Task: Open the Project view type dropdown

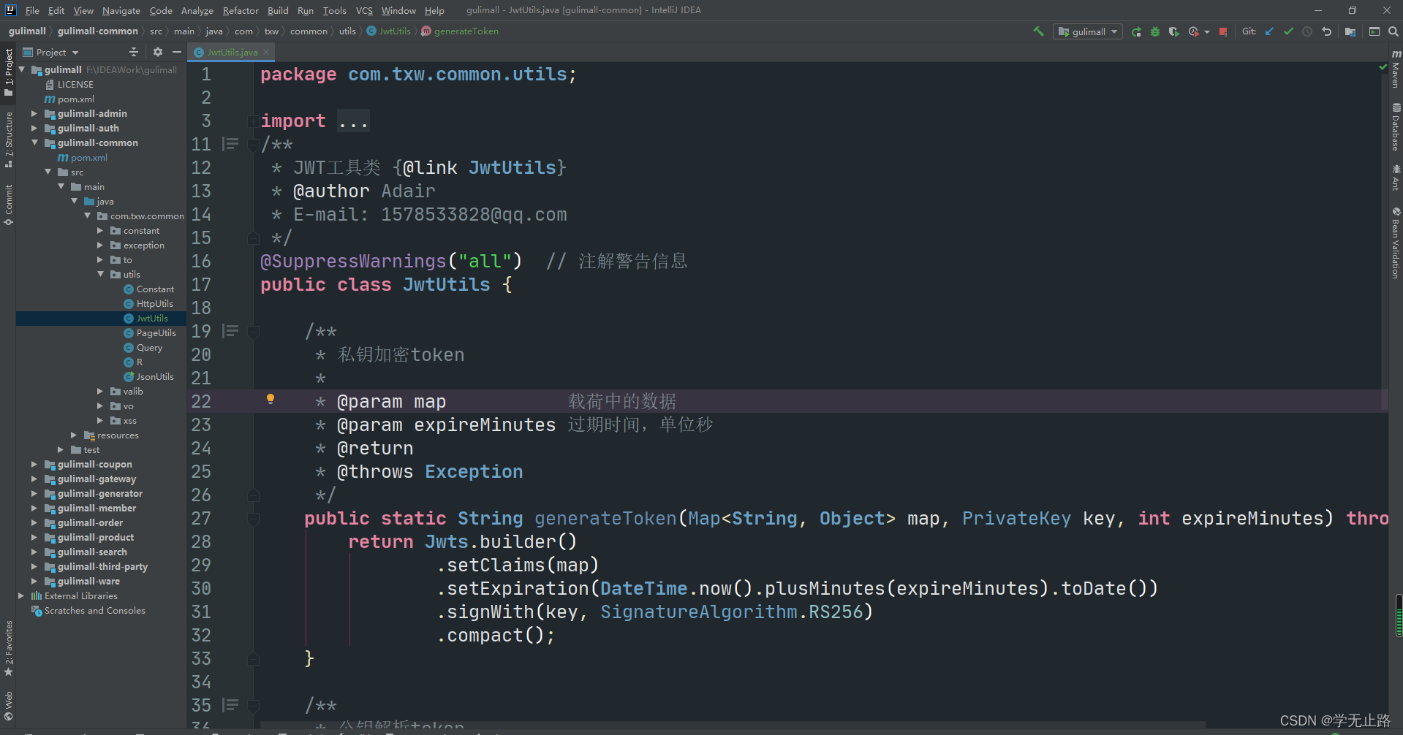Action: pos(50,52)
